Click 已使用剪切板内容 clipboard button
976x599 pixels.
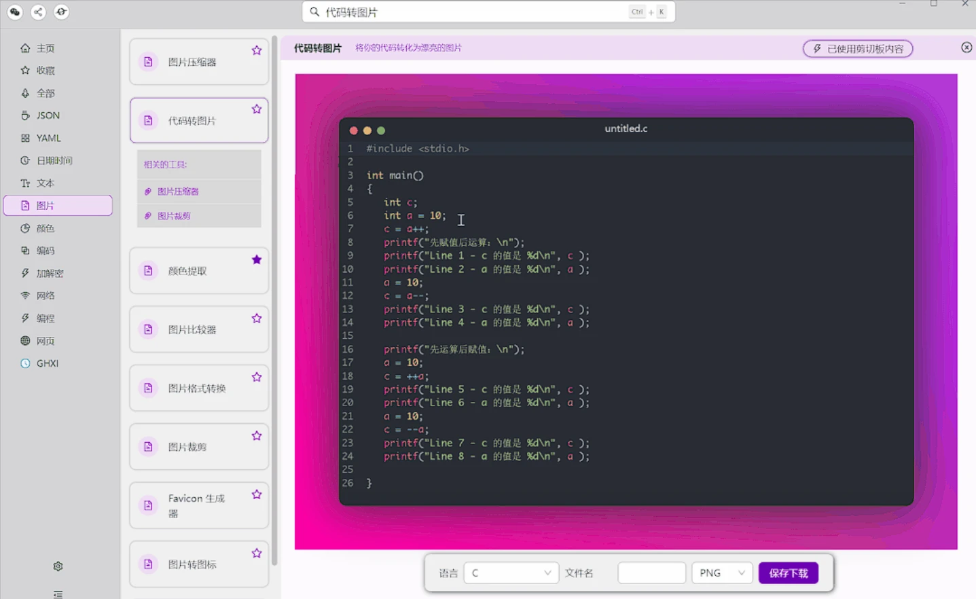coord(858,49)
